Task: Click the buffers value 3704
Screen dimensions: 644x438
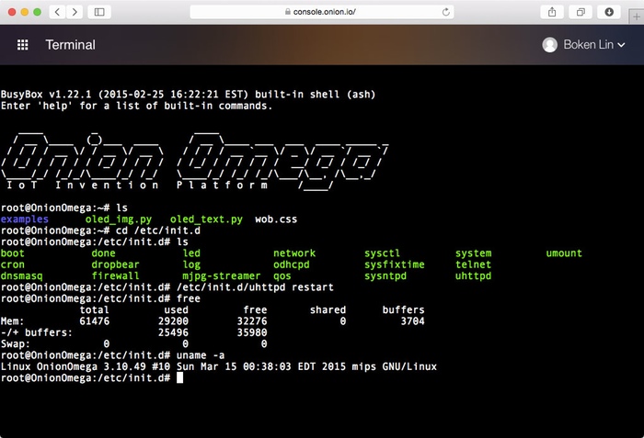Action: coord(413,321)
